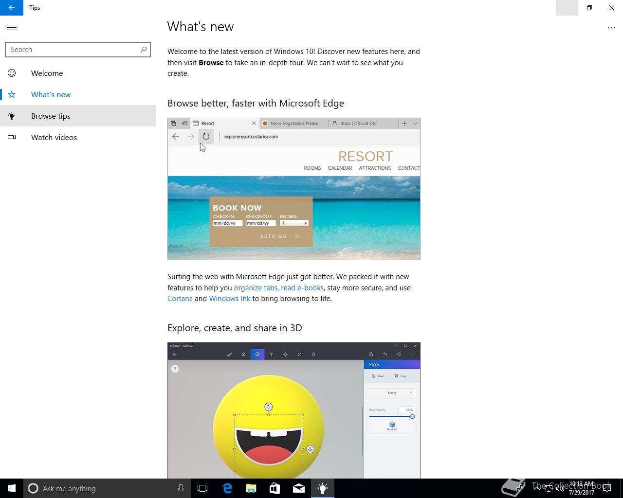The image size is (623, 498).
Task: Open the hamburger navigation menu
Action: (12, 28)
